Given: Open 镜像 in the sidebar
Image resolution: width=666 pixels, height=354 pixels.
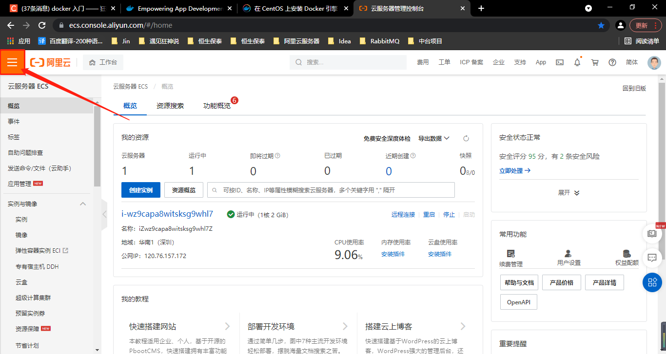Looking at the screenshot, I should click(x=21, y=235).
